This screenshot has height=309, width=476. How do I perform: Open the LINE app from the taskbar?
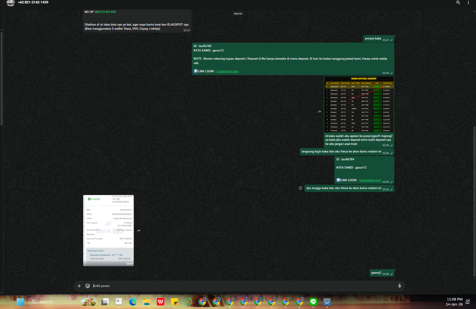[313, 302]
